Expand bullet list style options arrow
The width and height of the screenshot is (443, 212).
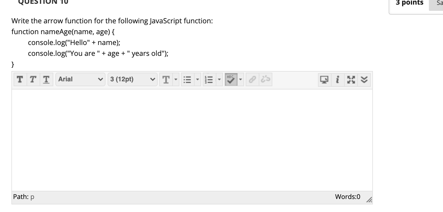[197, 80]
